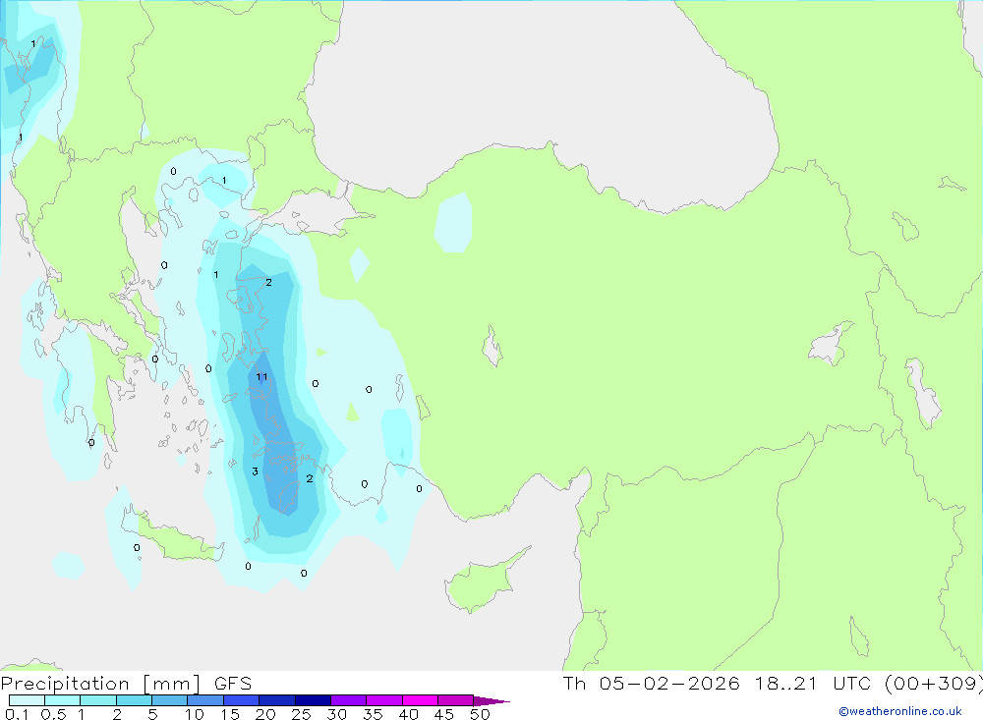The image size is (983, 720).
Task: Click the 1–2 mm legend swatch
Action: tap(98, 700)
